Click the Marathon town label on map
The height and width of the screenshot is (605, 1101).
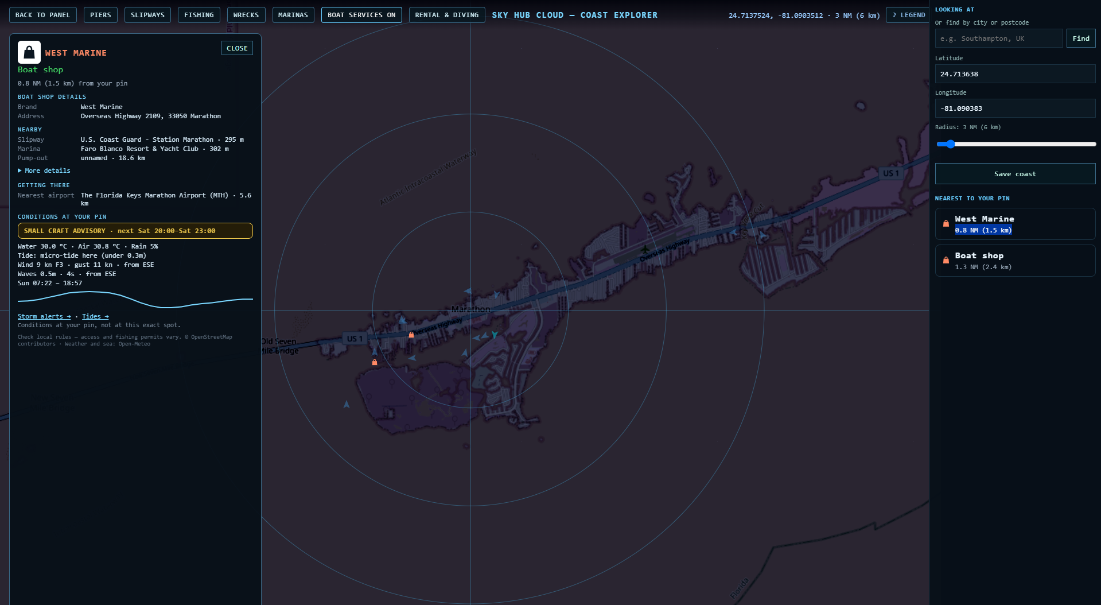point(470,309)
